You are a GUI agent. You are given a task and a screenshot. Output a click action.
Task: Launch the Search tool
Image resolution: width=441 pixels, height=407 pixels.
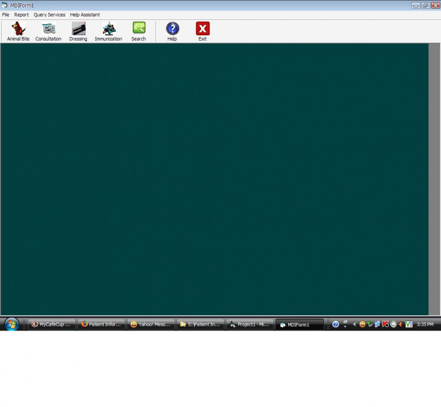(x=139, y=32)
